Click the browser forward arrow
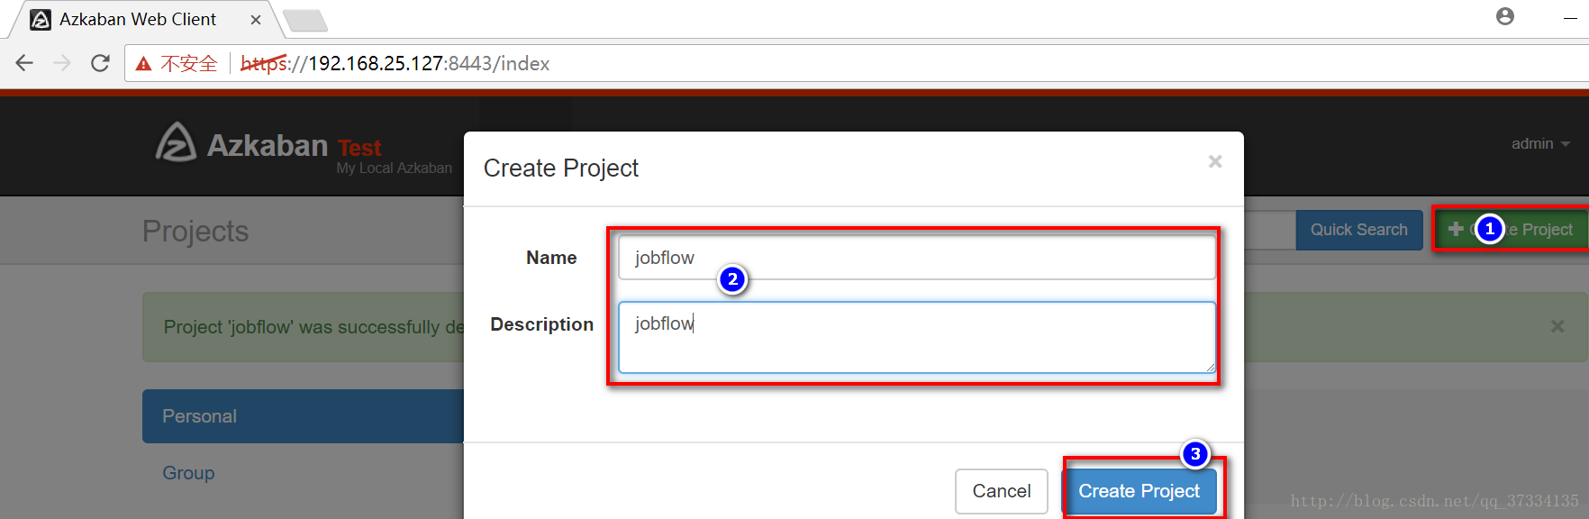1589x519 pixels. coord(62,63)
